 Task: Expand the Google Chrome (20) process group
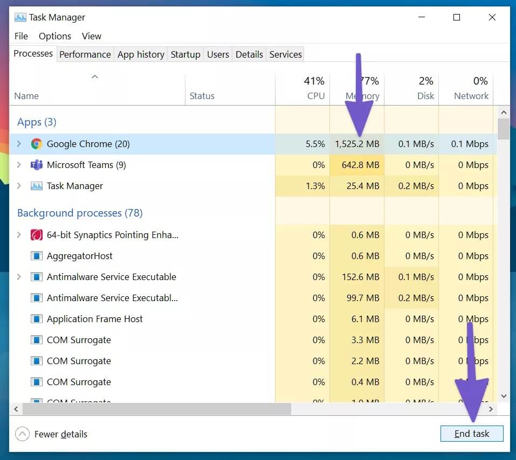(x=19, y=144)
